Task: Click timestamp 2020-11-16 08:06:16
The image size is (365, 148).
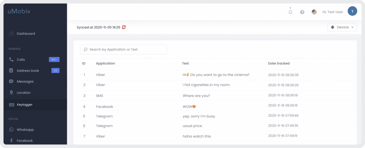Action: tap(283, 105)
